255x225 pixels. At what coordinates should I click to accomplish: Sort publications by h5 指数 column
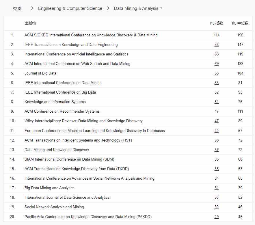[216, 23]
